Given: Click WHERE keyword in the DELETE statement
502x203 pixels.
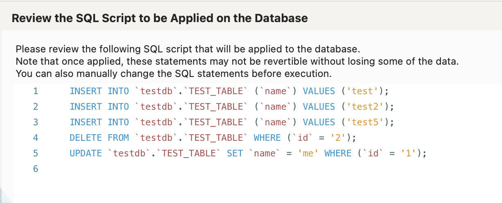Looking at the screenshot, I should click(x=267, y=138).
